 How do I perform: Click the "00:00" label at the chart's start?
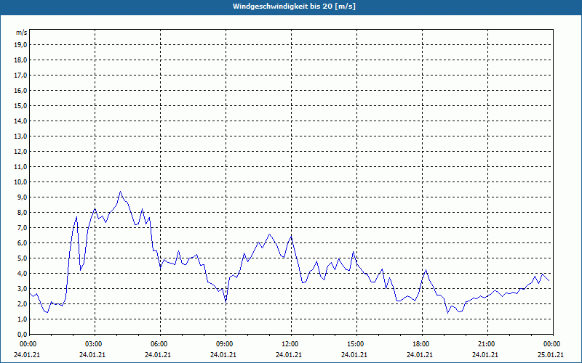coord(29,344)
